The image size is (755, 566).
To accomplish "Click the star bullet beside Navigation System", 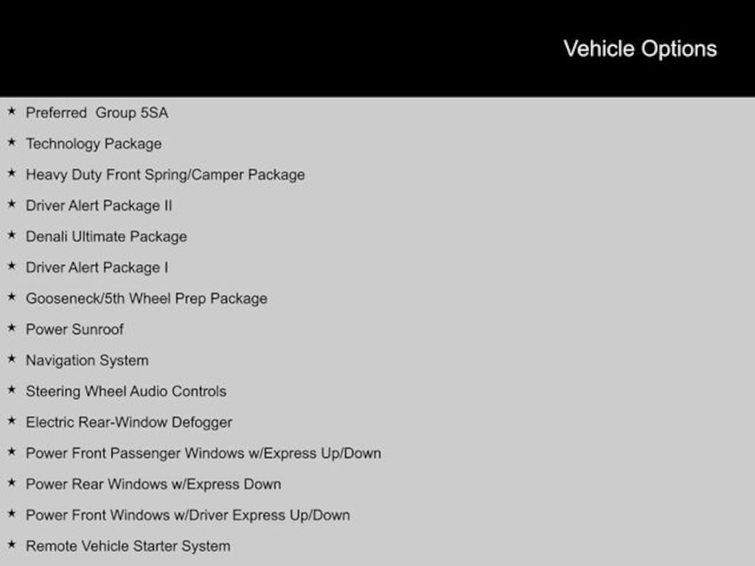I will [11, 360].
